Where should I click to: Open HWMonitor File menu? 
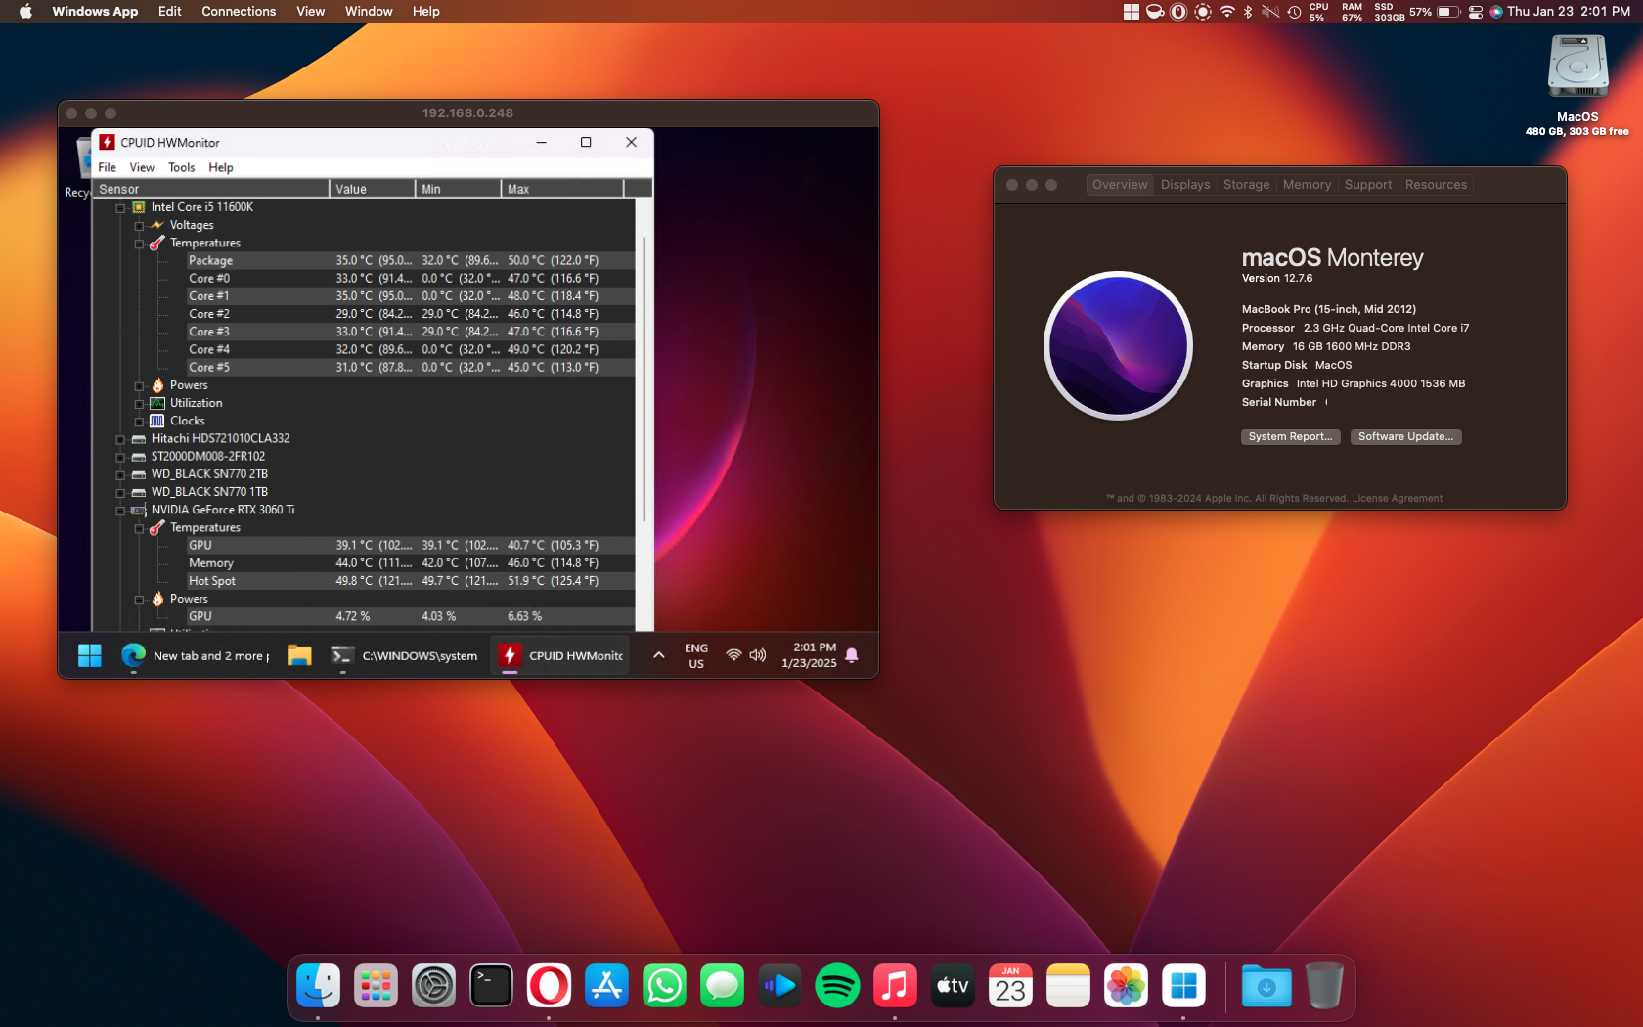(x=108, y=167)
